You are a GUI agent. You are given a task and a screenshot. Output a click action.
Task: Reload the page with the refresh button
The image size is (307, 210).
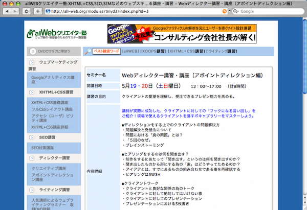(27, 11)
